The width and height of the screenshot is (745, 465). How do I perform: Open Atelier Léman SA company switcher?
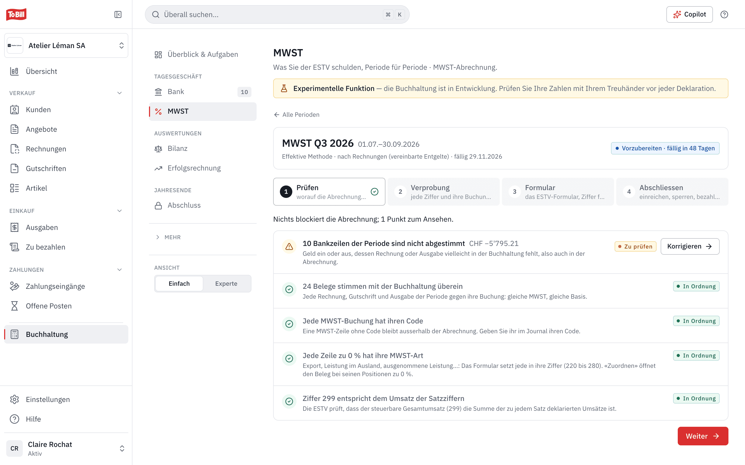pyautogui.click(x=66, y=45)
